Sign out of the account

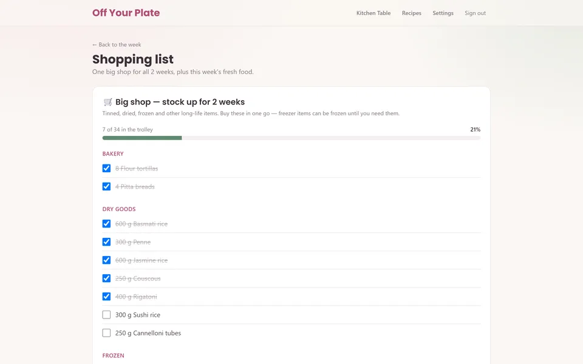click(x=475, y=13)
